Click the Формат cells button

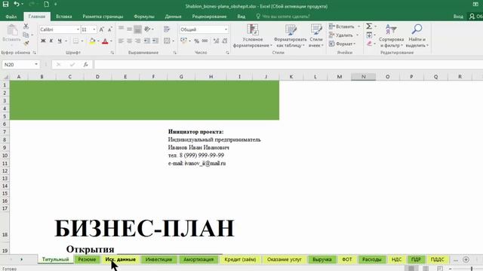click(x=342, y=44)
